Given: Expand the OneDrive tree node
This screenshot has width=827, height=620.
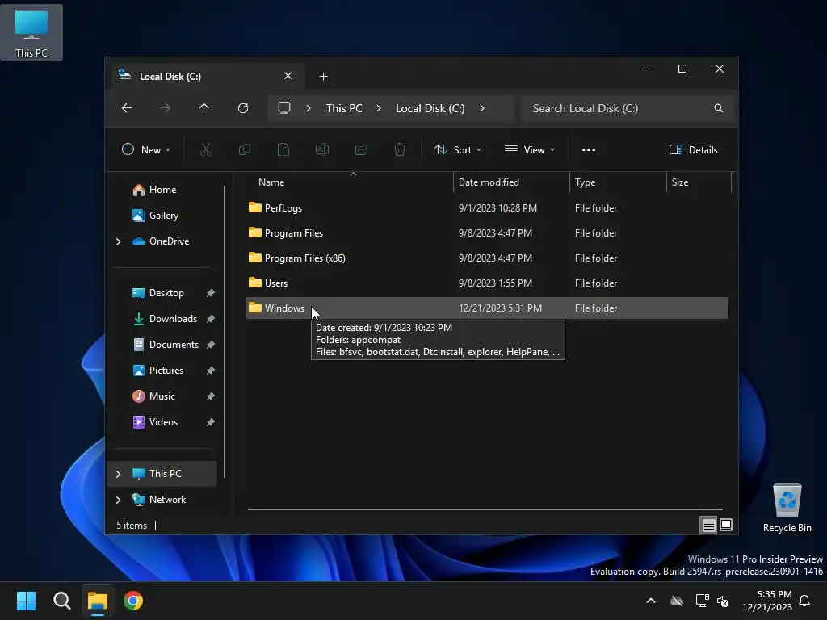Looking at the screenshot, I should (x=118, y=241).
